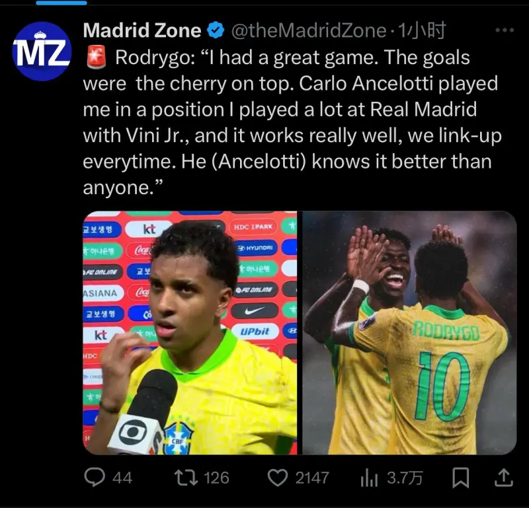Open the reply comment icon
The height and width of the screenshot is (508, 529).
coord(94,478)
